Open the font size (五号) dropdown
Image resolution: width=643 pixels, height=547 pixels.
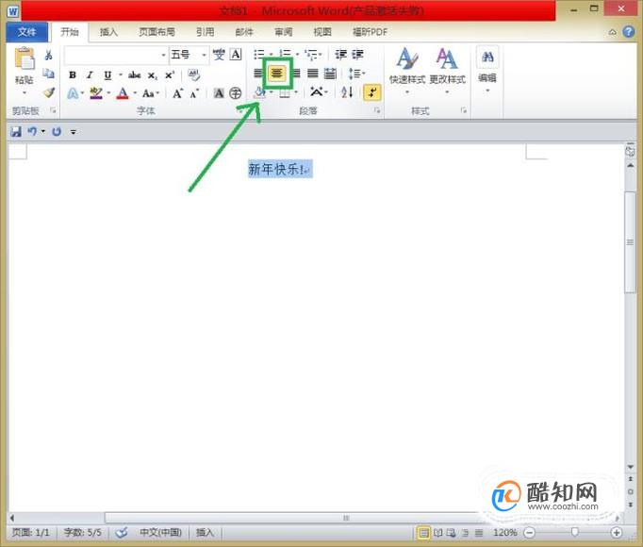[204, 55]
